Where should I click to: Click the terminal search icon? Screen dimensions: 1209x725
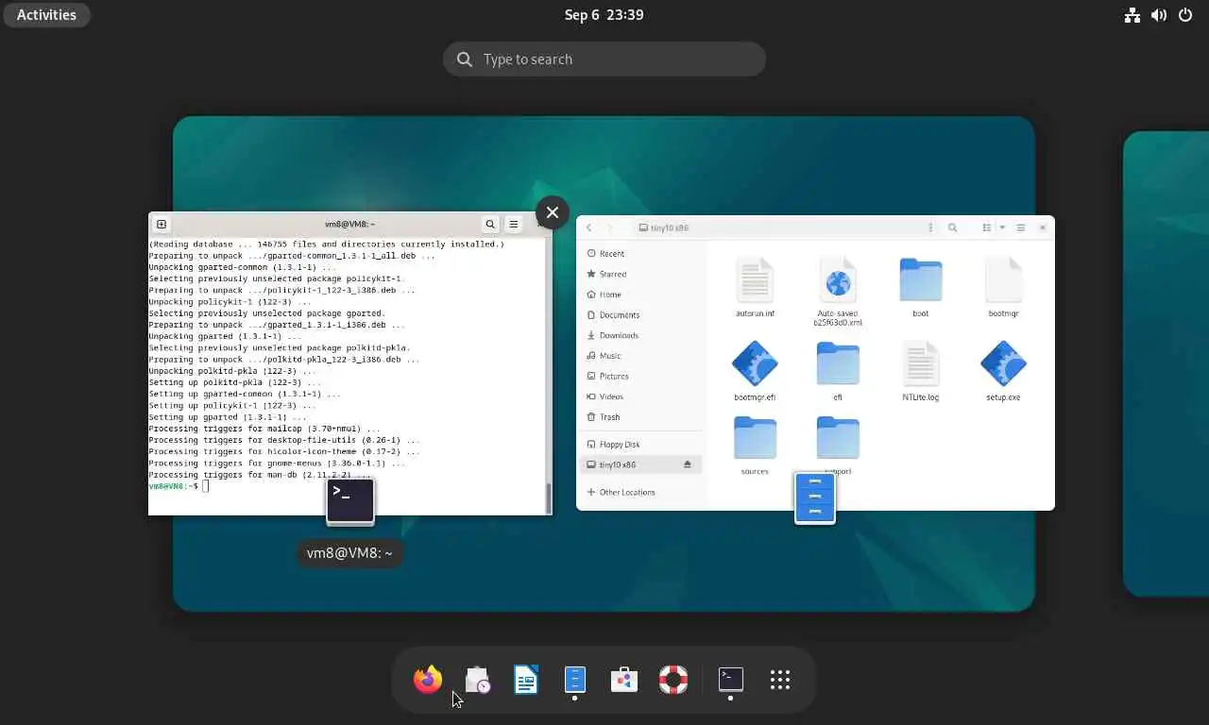pyautogui.click(x=490, y=224)
